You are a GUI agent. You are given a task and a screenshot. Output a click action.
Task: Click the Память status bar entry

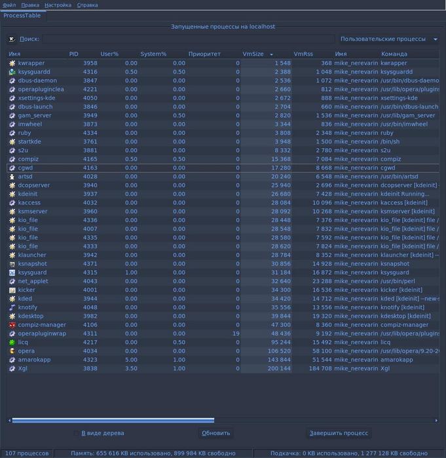pos(153,453)
